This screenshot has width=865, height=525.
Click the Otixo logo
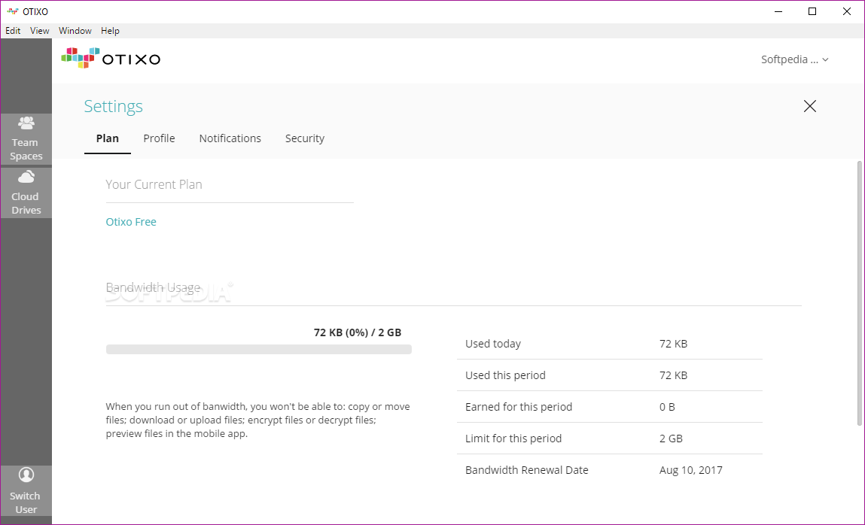tap(111, 58)
